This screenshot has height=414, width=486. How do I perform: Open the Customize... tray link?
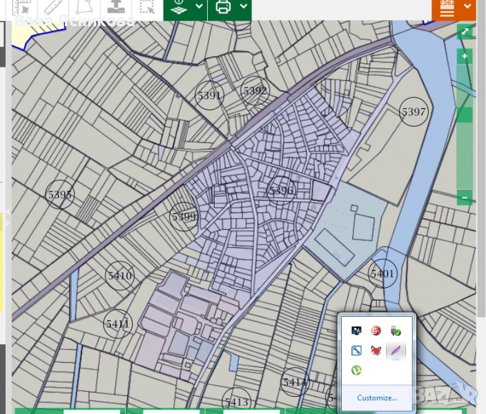click(x=376, y=398)
